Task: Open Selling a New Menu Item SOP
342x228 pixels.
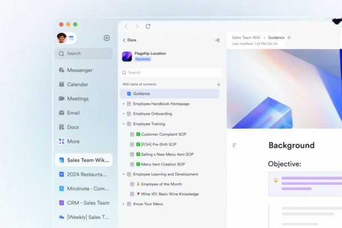Action: coord(167,154)
